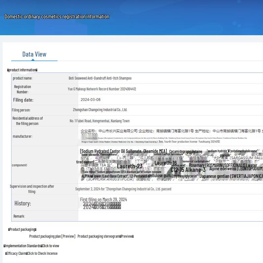This screenshot has width=263, height=263.
Task: Select the 'product name:' field label
Action: [x=22, y=78]
